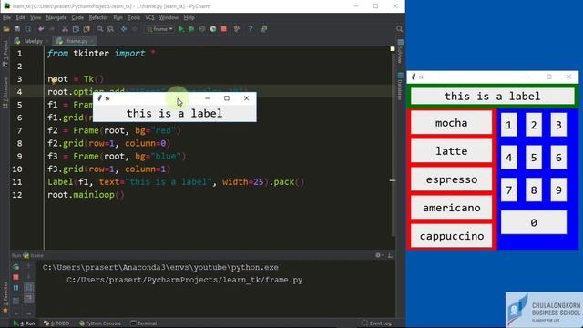Open the Terminal tool window tab
This screenshot has width=583, height=328.
[144, 323]
